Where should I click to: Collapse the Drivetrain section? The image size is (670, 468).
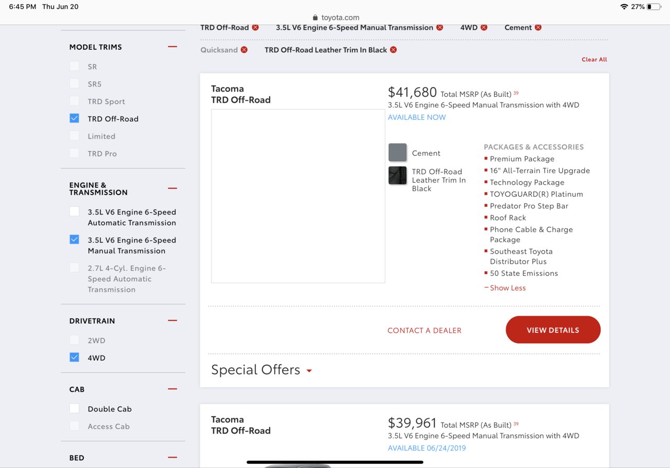click(x=172, y=320)
